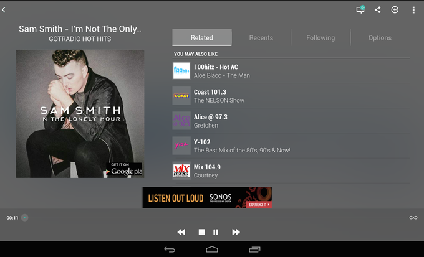Share the current station
424x257 pixels.
click(377, 10)
